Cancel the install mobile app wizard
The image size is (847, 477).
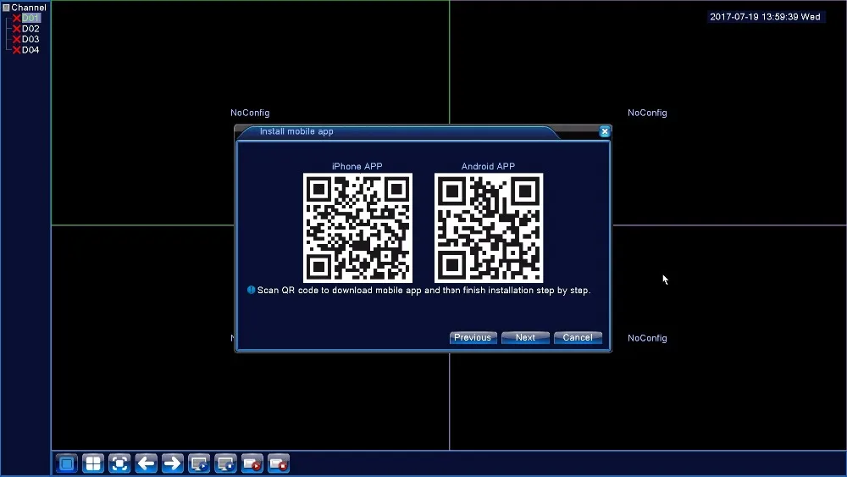(578, 337)
